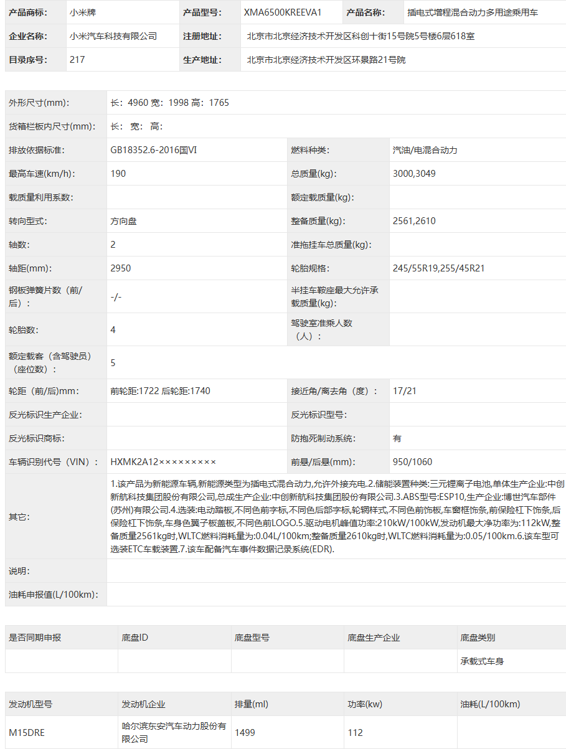Click the 货箱栏板内尺寸(mm) label
The height and width of the screenshot is (749, 566).
52,126
